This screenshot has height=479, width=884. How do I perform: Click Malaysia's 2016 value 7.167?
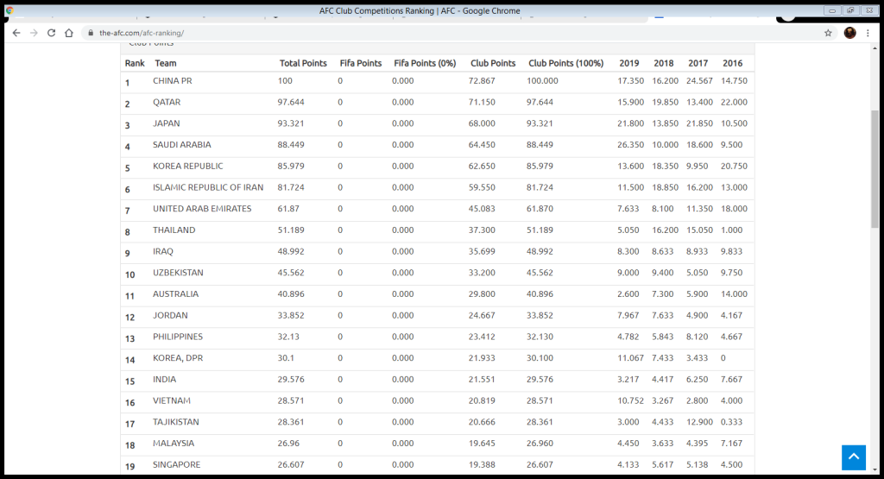[732, 444]
